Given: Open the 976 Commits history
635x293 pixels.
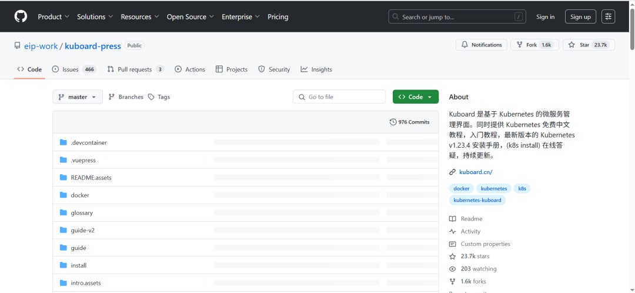Looking at the screenshot, I should (x=409, y=122).
